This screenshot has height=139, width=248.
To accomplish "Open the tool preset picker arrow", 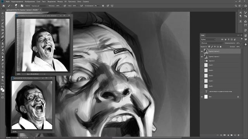I will tap(12, 6).
